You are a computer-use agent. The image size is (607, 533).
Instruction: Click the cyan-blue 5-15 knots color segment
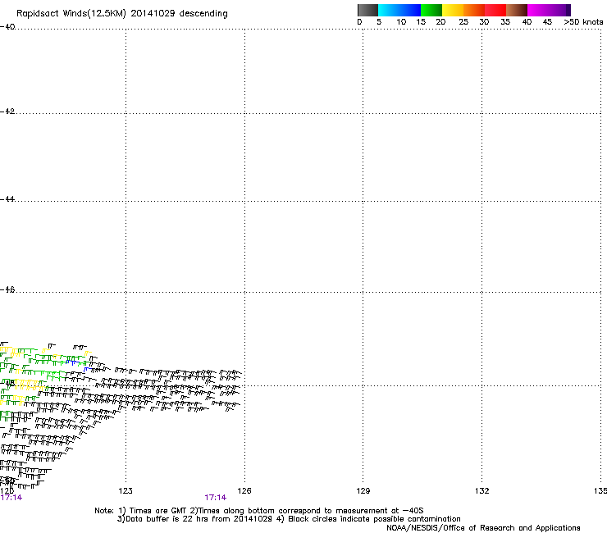pyautogui.click(x=399, y=10)
